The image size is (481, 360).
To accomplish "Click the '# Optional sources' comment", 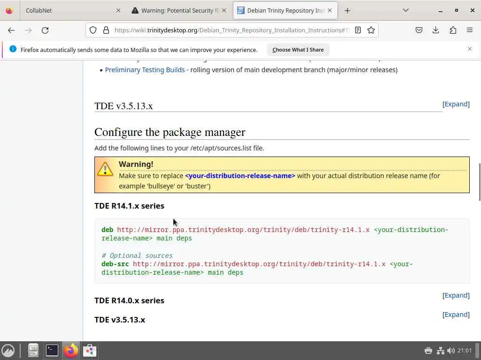I will (137, 255).
